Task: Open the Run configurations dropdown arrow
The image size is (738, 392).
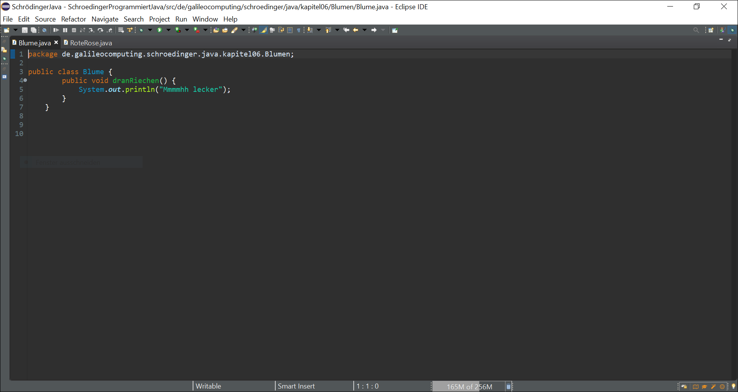Action: point(168,30)
